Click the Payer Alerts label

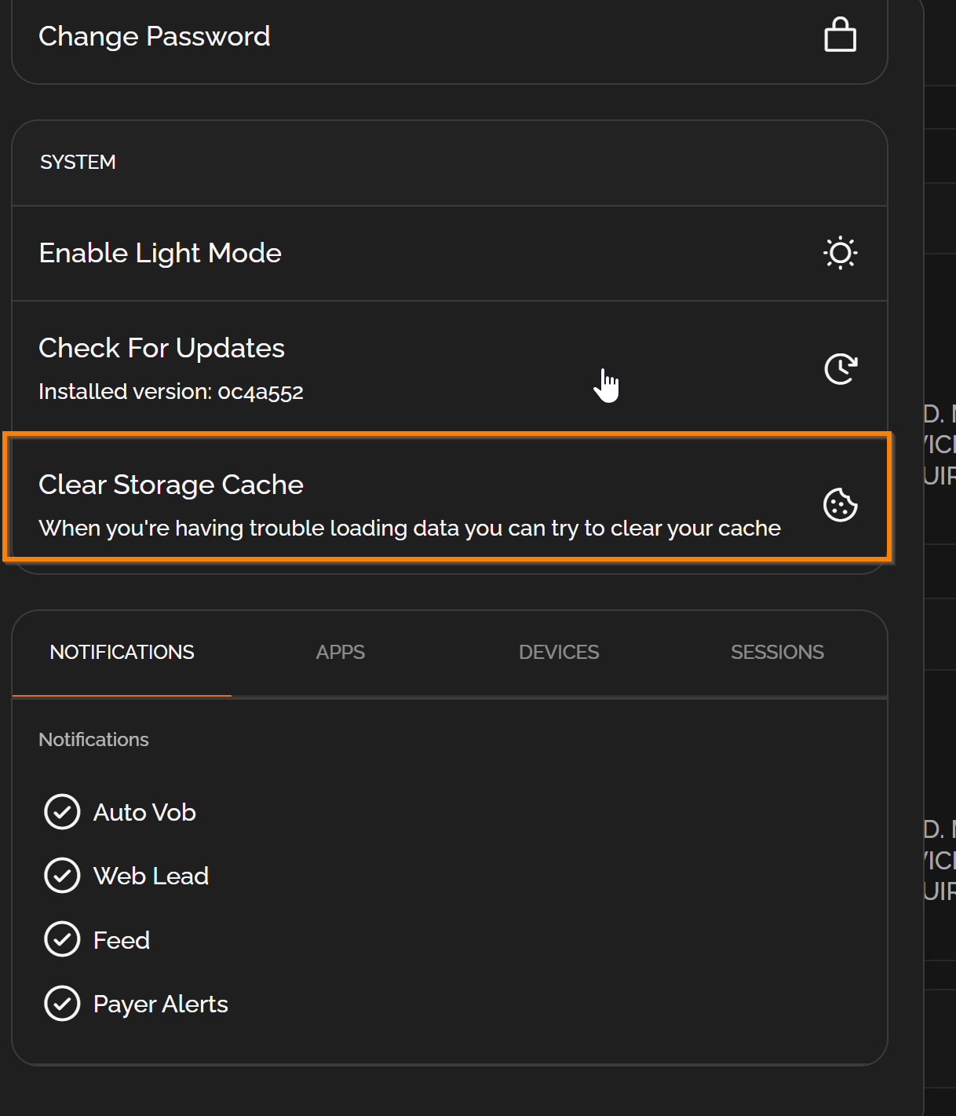pos(160,1004)
